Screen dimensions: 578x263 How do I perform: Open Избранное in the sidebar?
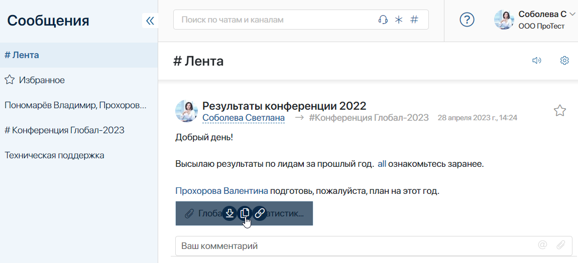(79, 80)
